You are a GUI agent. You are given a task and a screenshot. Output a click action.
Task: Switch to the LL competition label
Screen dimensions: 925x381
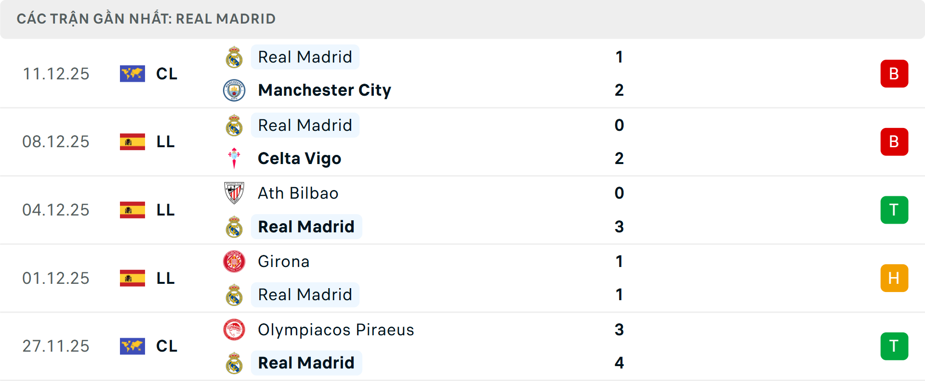point(166,141)
